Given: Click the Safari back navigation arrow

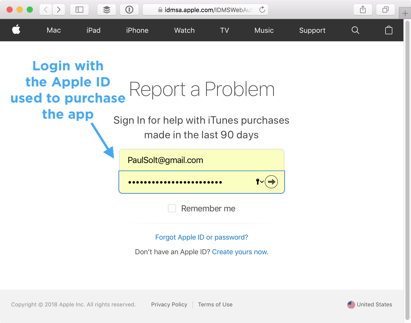Looking at the screenshot, I should [45, 10].
